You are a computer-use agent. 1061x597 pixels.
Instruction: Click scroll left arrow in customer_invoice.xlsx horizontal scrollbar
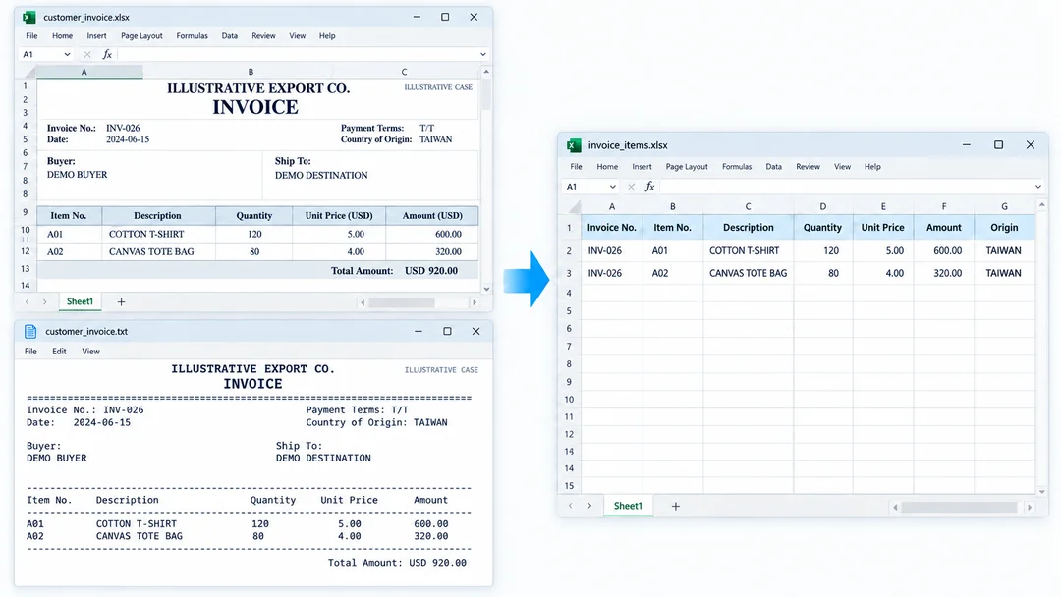pyautogui.click(x=363, y=302)
